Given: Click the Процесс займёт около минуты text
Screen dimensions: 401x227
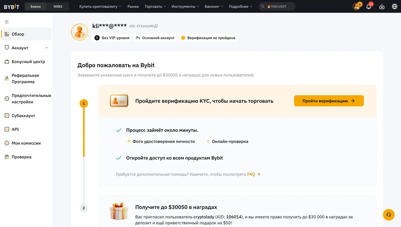Looking at the screenshot, I should (x=162, y=130).
